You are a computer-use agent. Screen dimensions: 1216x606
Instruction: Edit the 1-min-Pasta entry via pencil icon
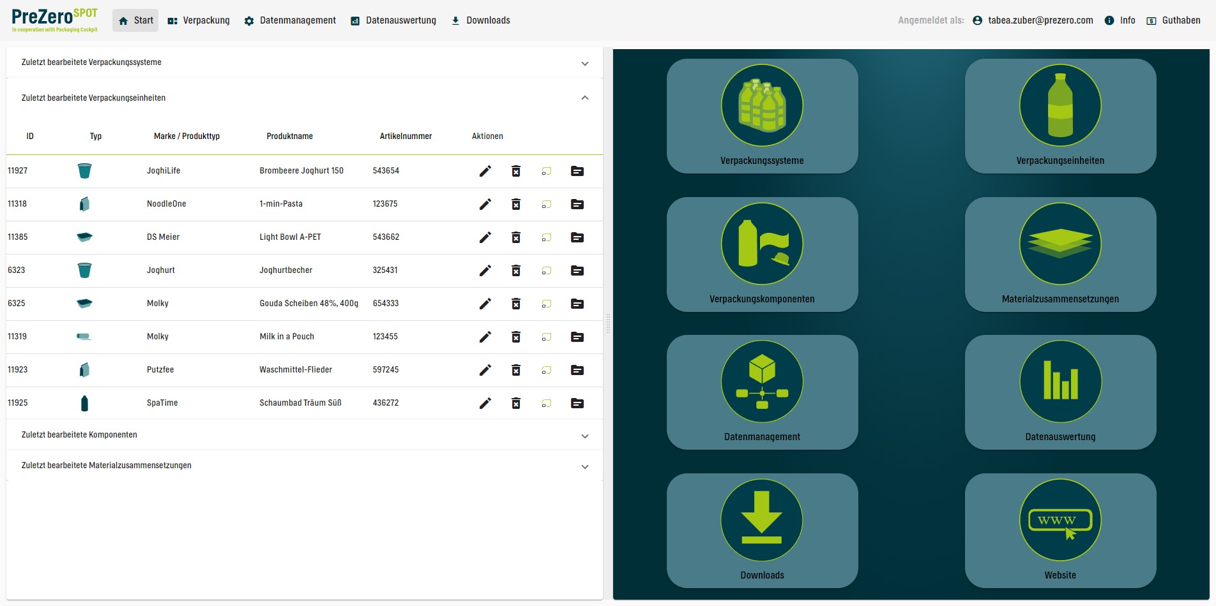[485, 204]
